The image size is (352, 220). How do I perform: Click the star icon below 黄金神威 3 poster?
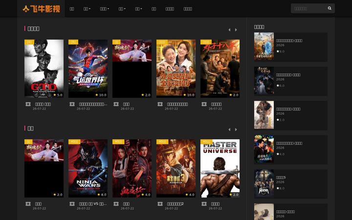(x=160, y=204)
